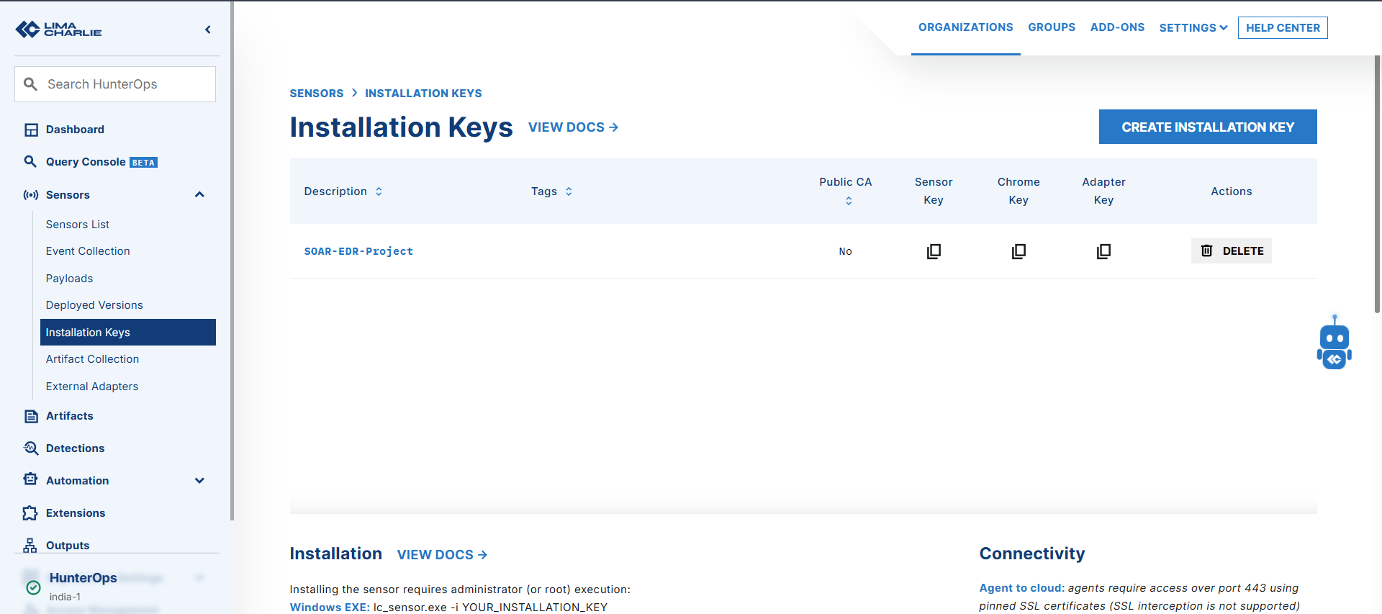
Task: Copy the Adapter Key for SOAR-EDR-Project
Action: (1103, 251)
